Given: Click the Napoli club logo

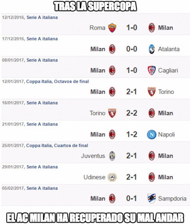Looking at the screenshot, I should point(152,134).
